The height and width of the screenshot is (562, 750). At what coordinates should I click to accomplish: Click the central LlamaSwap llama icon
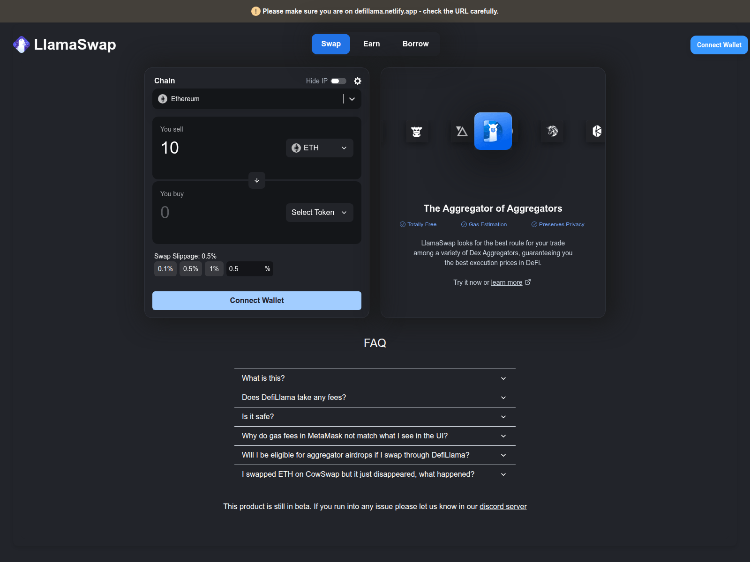pyautogui.click(x=493, y=131)
